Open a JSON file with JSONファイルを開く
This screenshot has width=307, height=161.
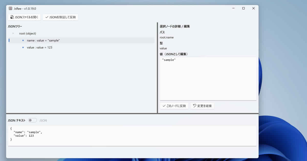click(24, 17)
